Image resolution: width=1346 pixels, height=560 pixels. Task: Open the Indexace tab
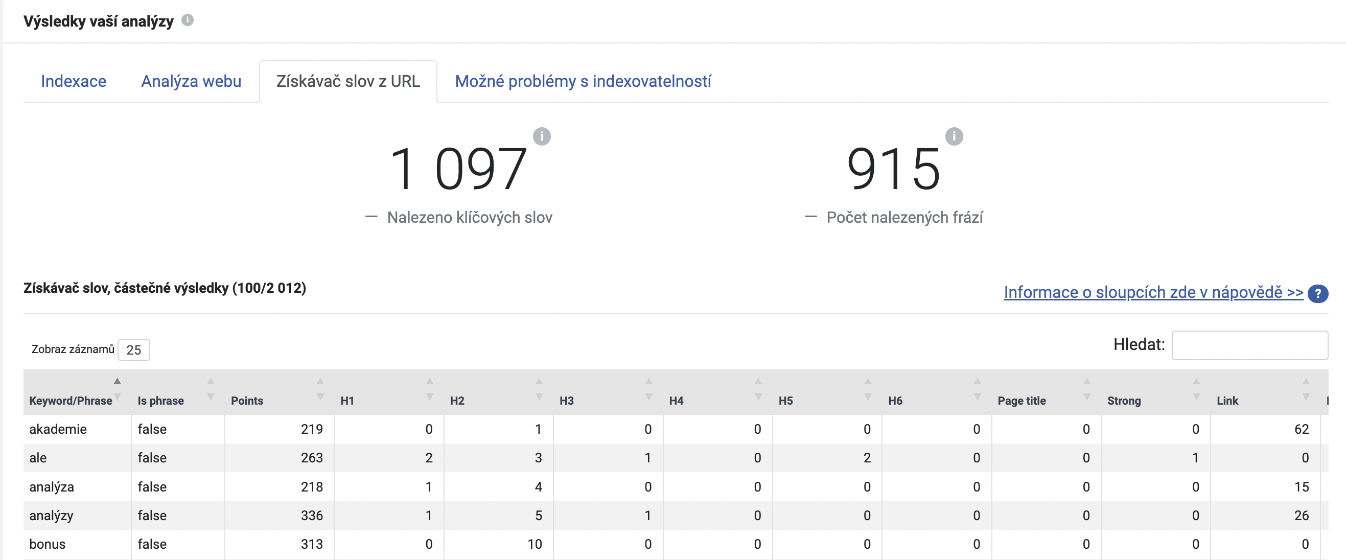tap(74, 81)
